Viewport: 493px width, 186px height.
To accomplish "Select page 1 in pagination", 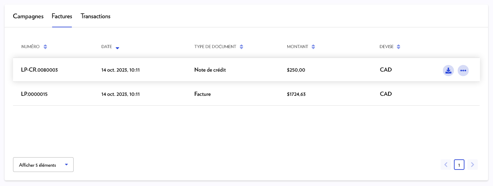I will (x=459, y=165).
